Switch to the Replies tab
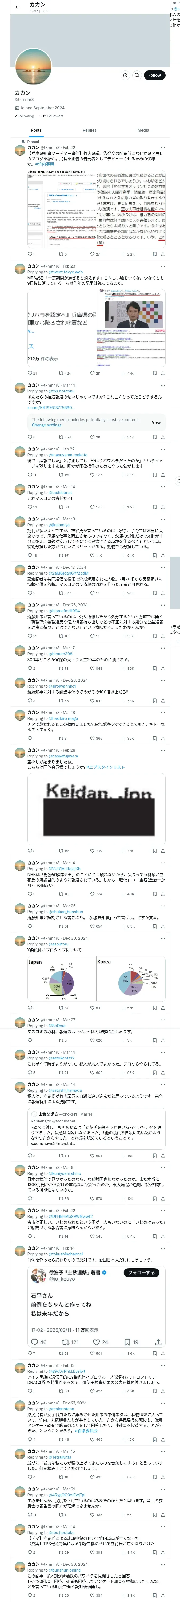 click(89, 131)
